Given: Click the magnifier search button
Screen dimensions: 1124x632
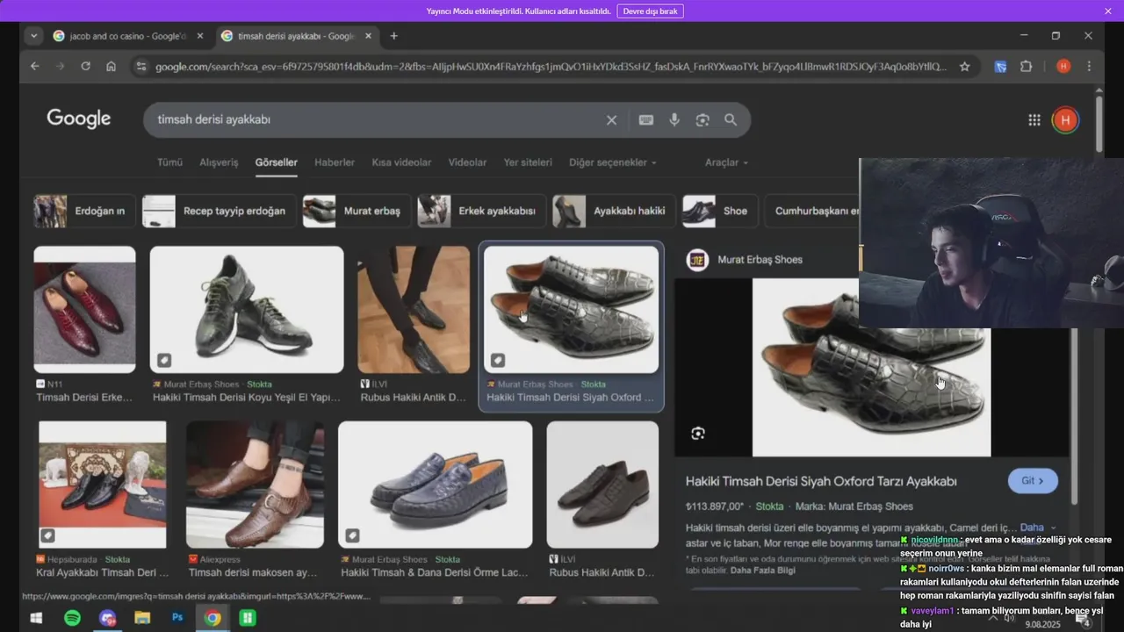Looking at the screenshot, I should [x=731, y=120].
